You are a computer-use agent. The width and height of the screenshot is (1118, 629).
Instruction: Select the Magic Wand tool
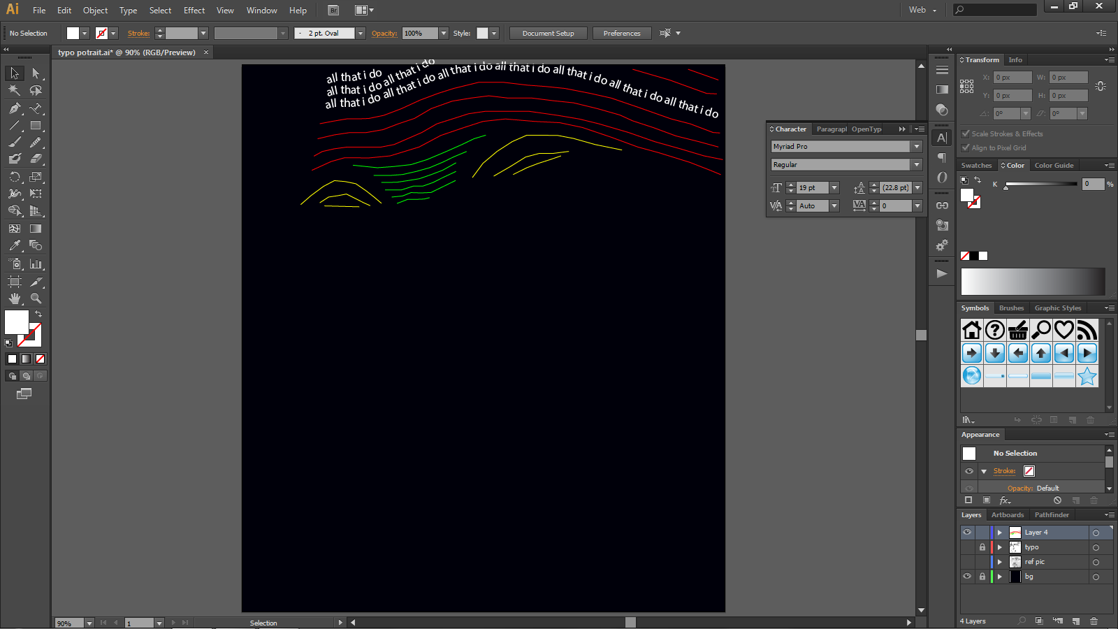(14, 89)
